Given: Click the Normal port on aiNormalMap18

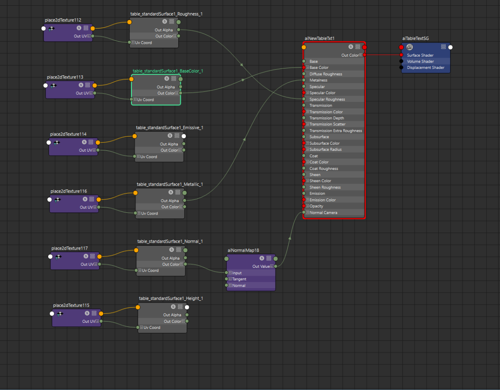Looking at the screenshot, I should (227, 285).
